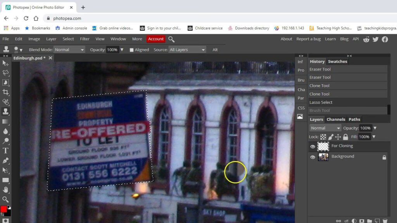Click the red foreground color swatch
This screenshot has height=223, width=397.
pos(3,209)
